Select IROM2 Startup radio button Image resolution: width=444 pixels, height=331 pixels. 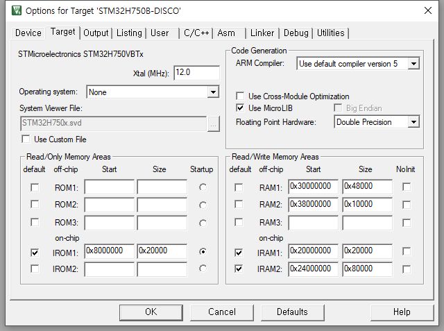(x=203, y=268)
